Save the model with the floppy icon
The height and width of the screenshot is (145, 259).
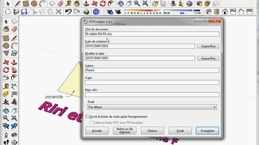(24, 12)
